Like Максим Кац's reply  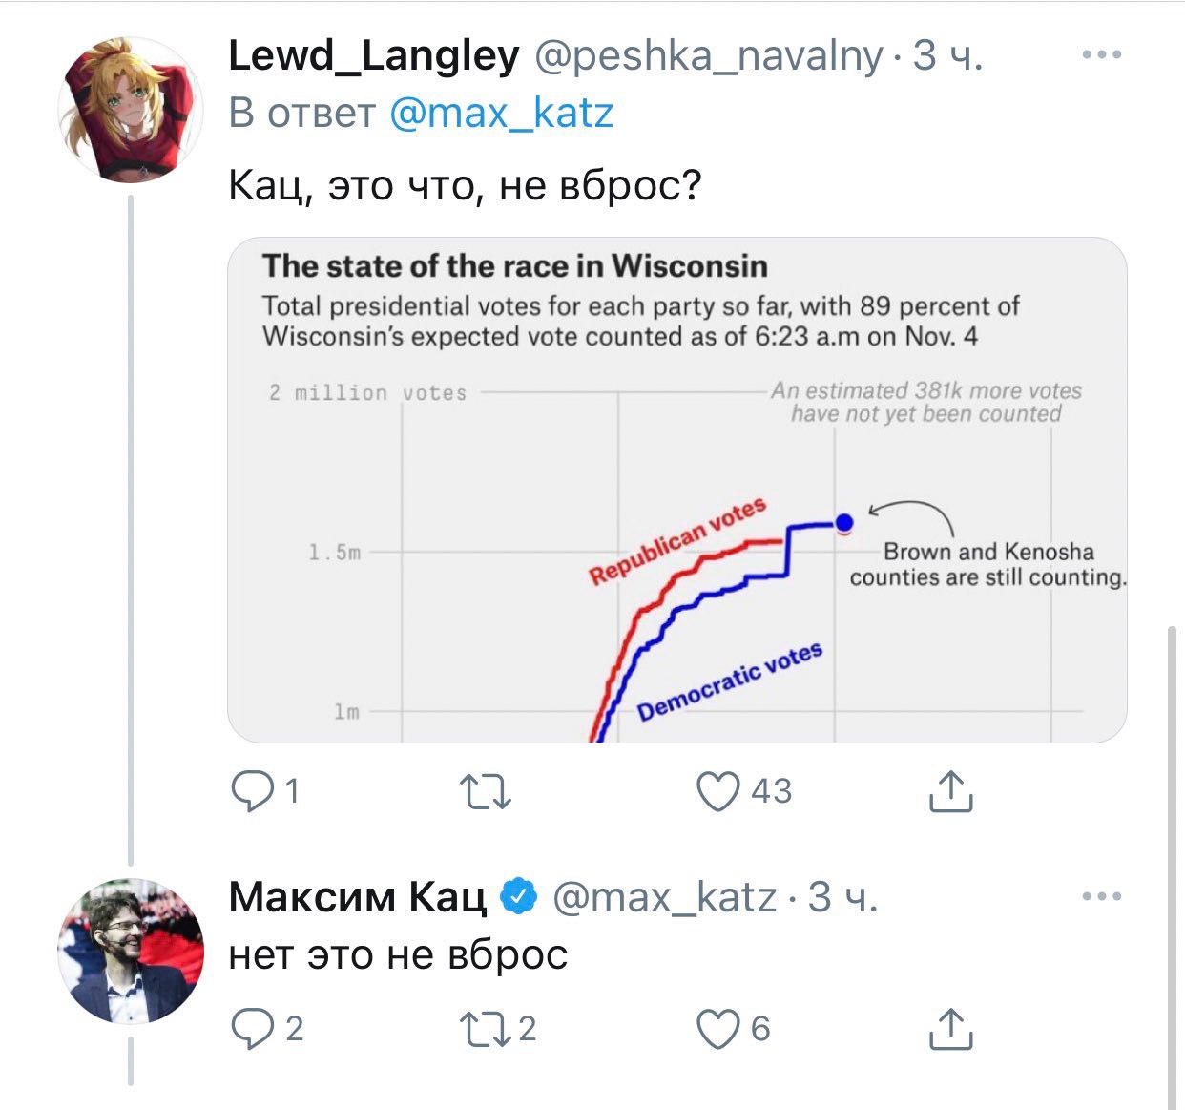click(x=718, y=1028)
